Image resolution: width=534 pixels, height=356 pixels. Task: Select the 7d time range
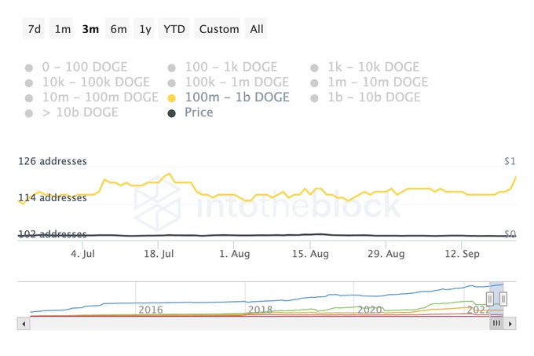pos(34,29)
